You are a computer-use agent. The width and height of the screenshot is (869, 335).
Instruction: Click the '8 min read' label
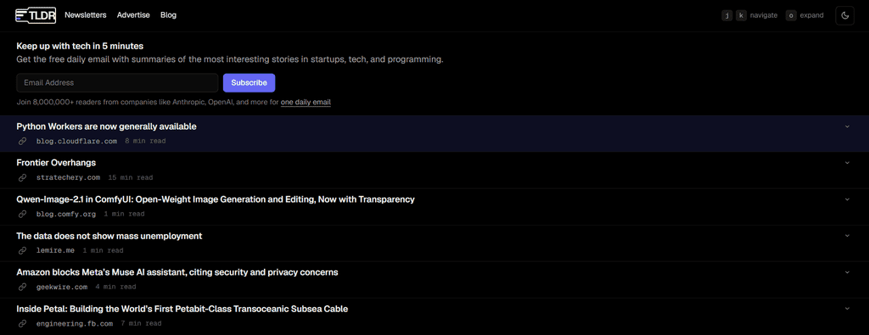tap(145, 141)
